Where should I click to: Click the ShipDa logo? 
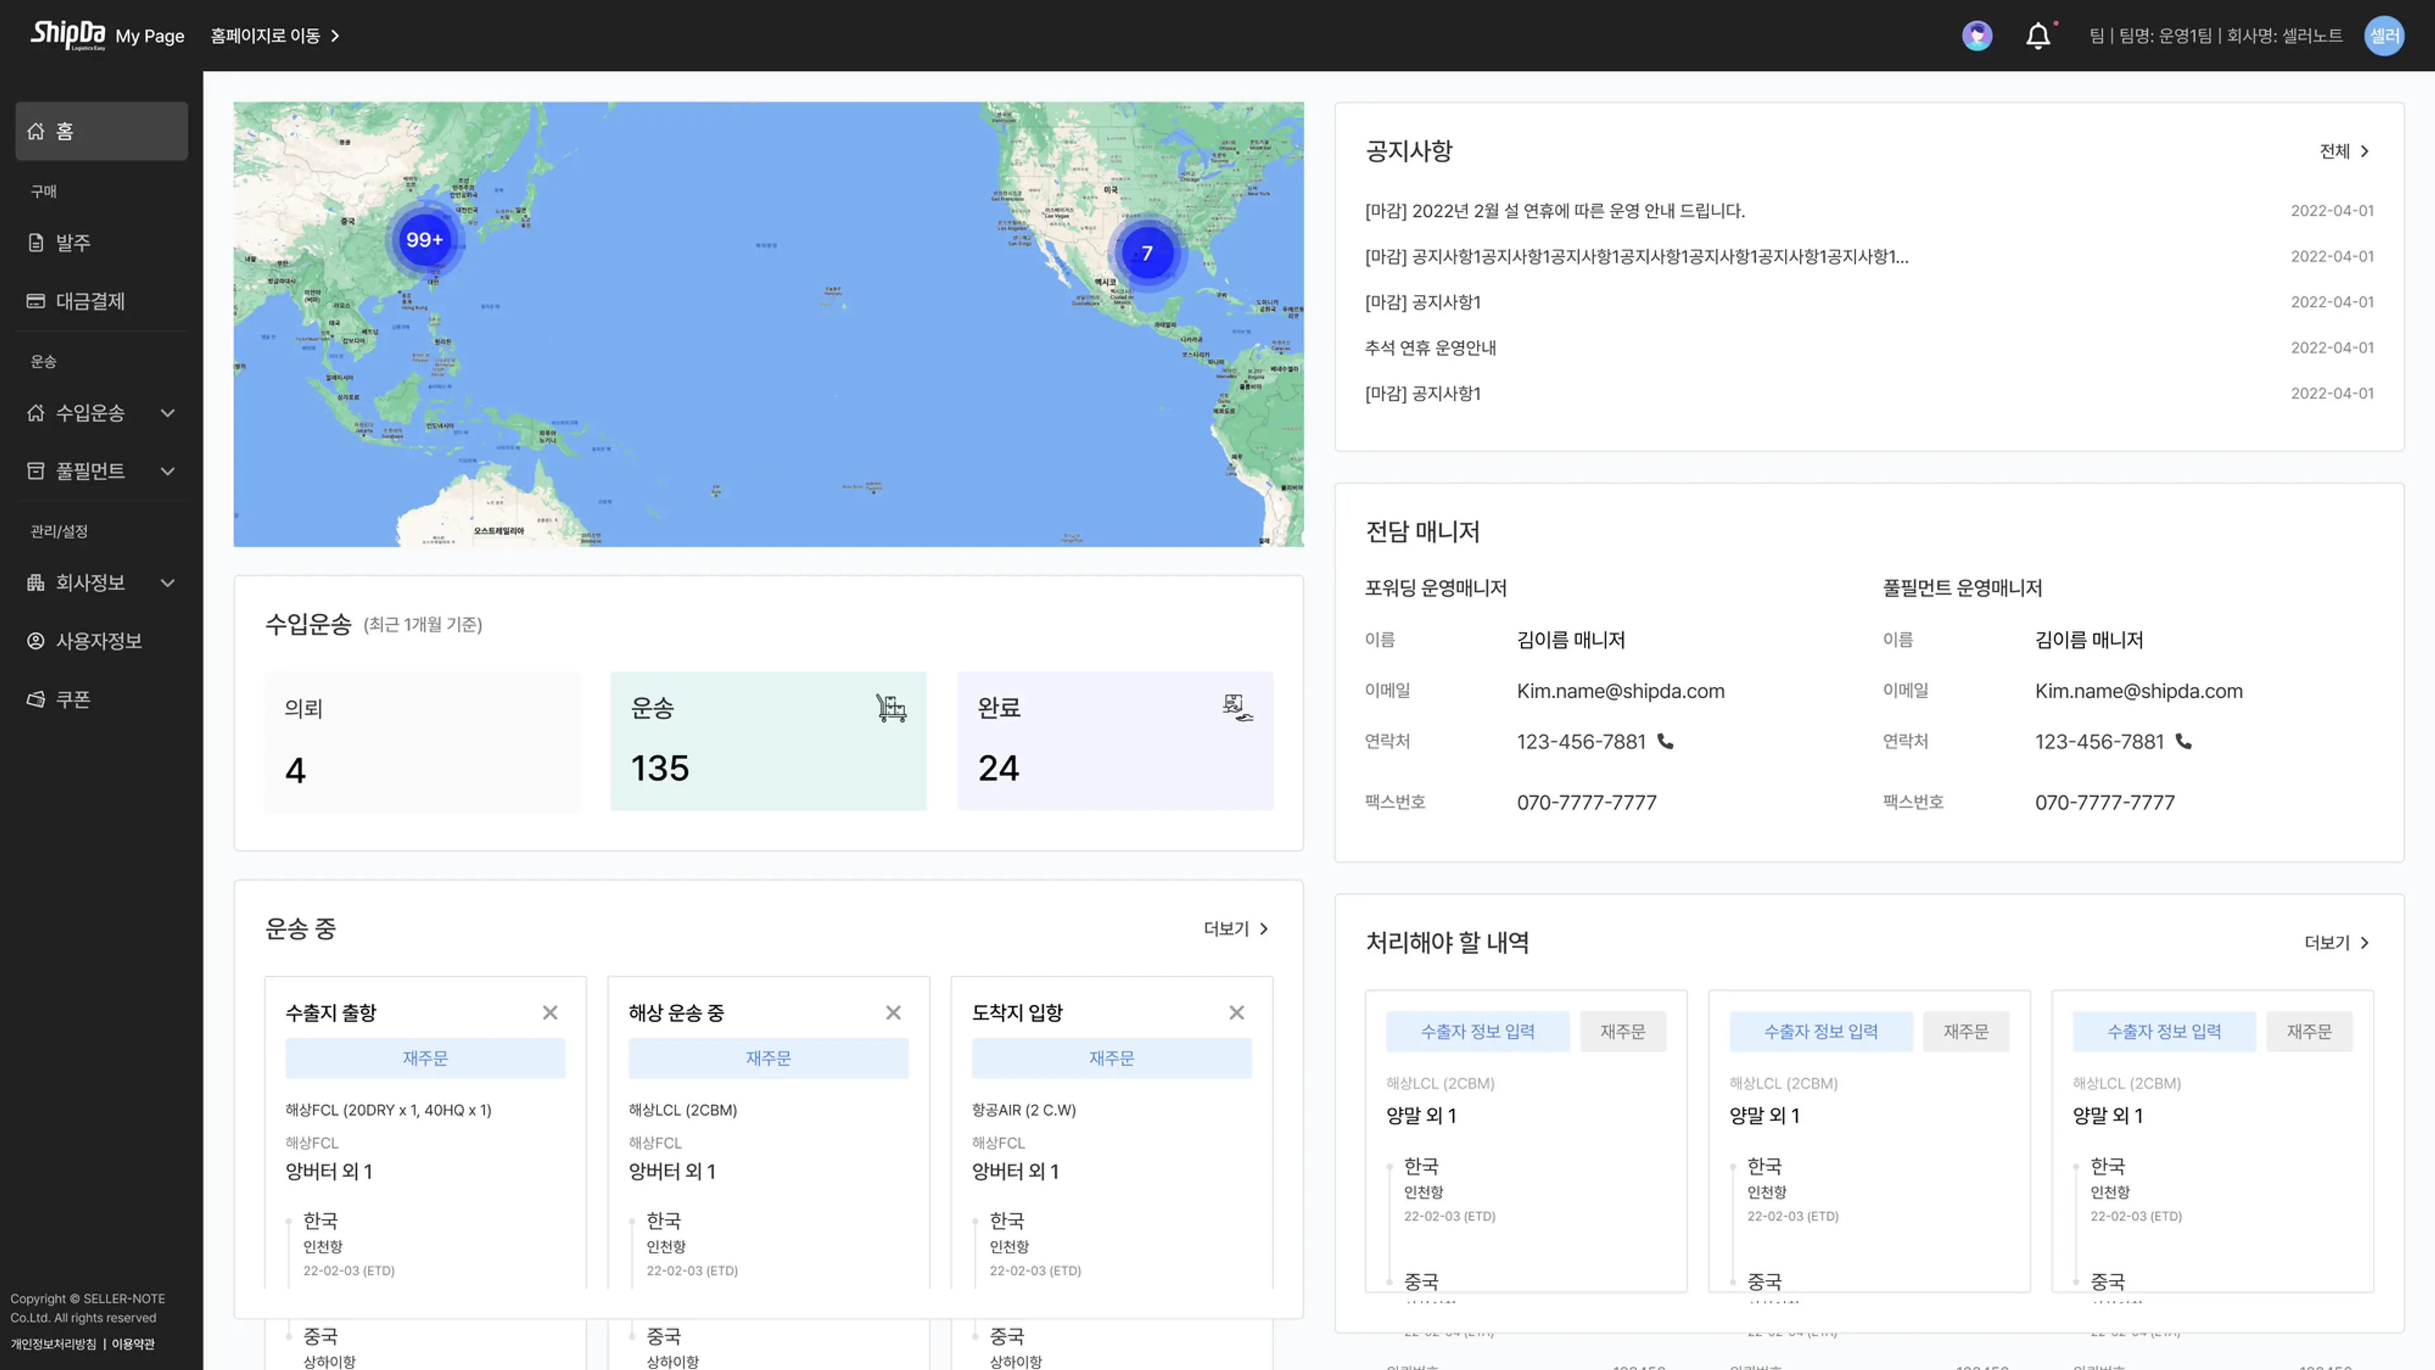tap(67, 35)
